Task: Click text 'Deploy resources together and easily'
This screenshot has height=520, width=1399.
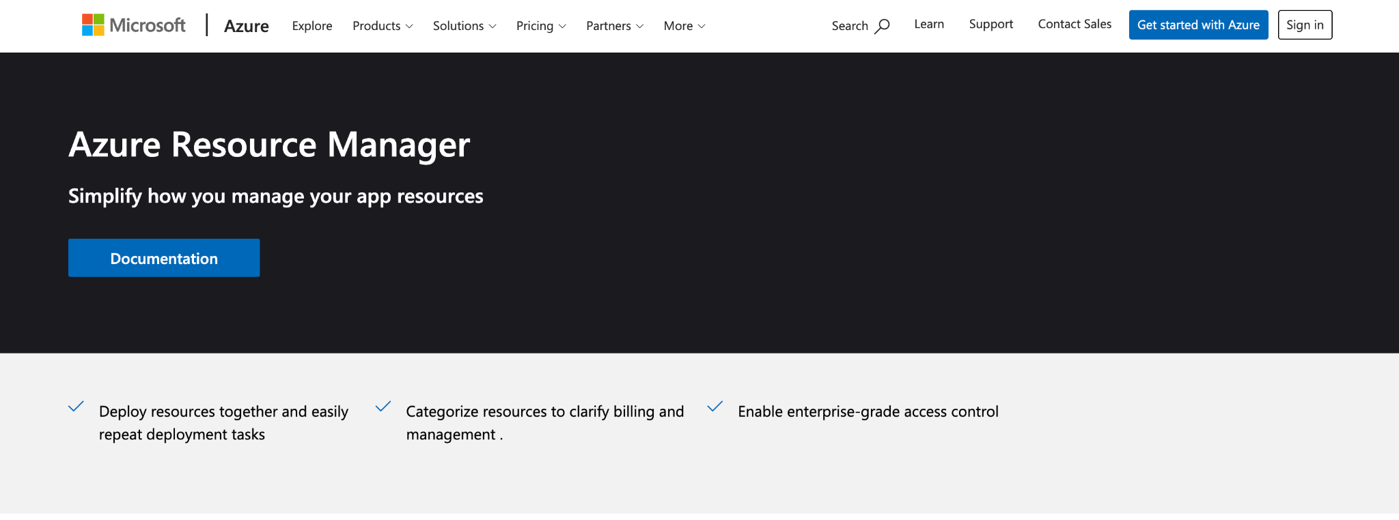Action: [223, 411]
